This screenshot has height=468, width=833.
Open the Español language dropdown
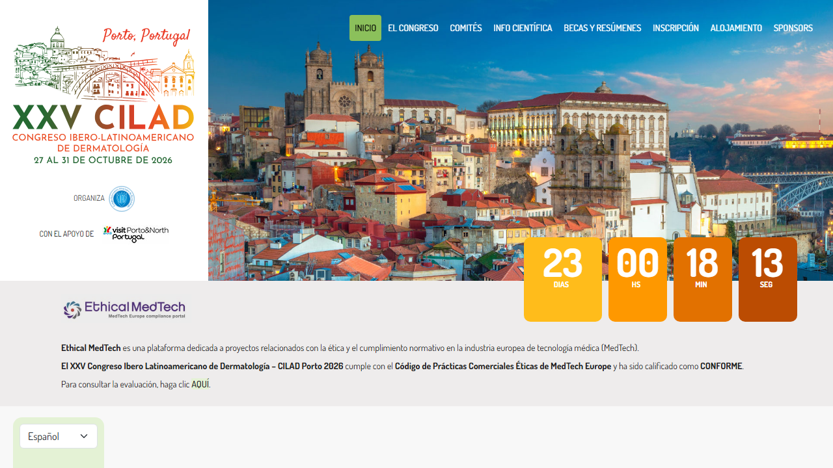click(x=59, y=436)
